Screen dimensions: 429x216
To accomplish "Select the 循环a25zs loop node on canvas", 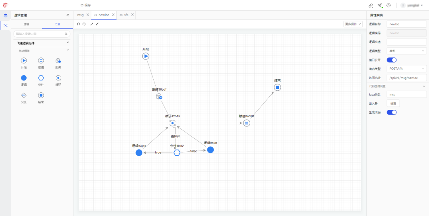I will (172, 123).
